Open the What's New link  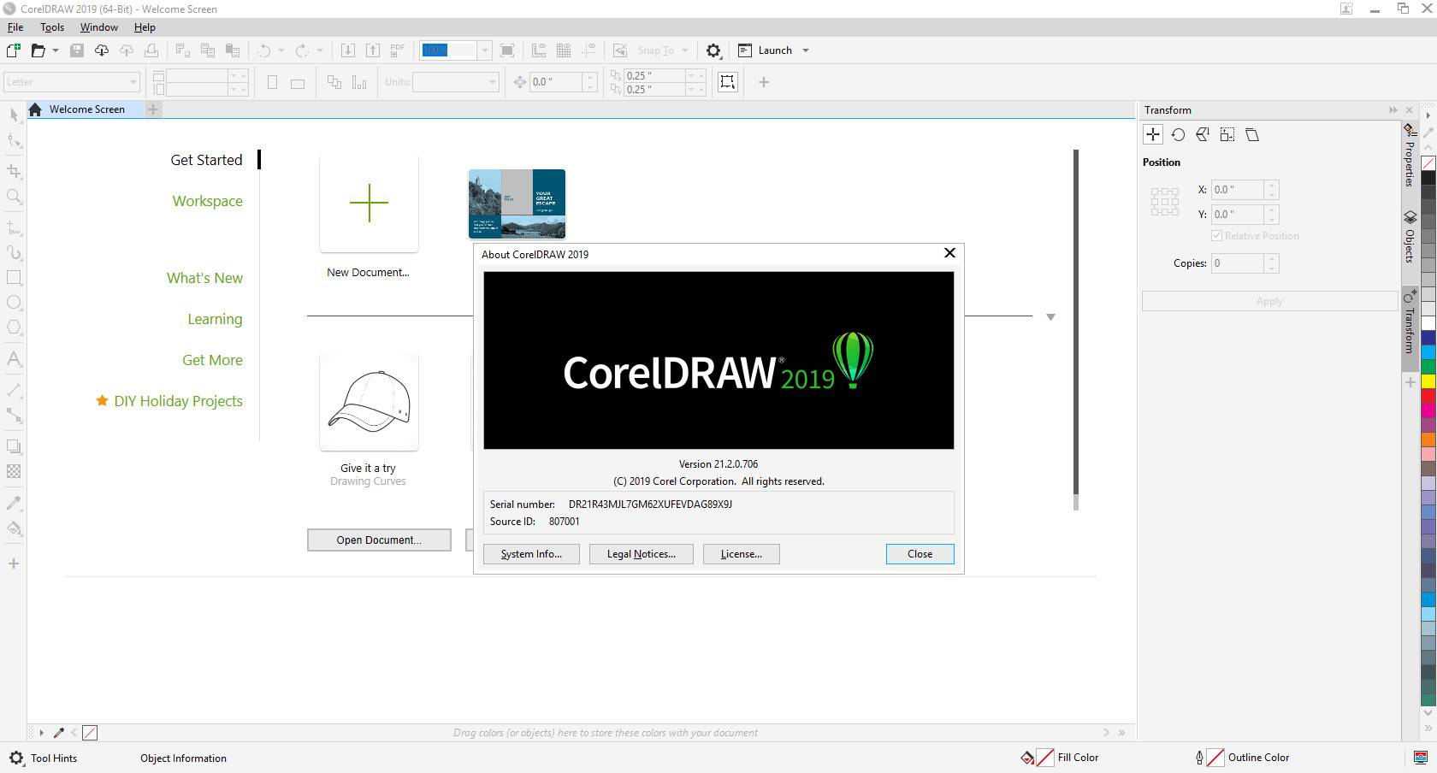(x=204, y=278)
